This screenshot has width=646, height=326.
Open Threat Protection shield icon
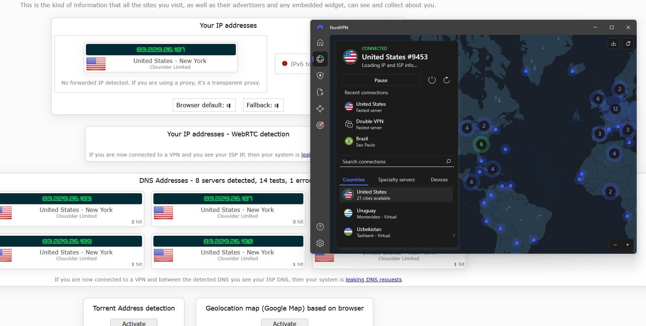[320, 76]
